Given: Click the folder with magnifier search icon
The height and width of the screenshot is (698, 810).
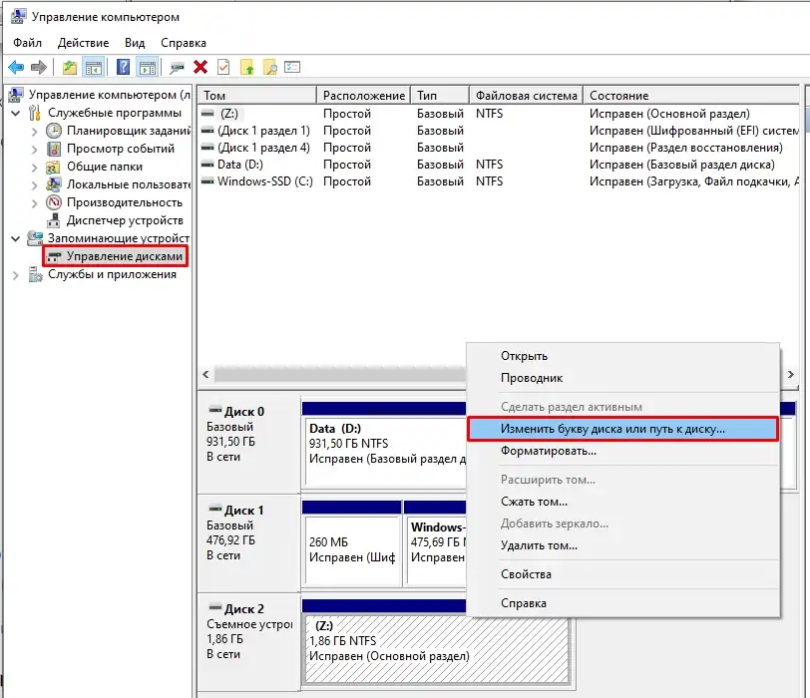Looking at the screenshot, I should [269, 68].
